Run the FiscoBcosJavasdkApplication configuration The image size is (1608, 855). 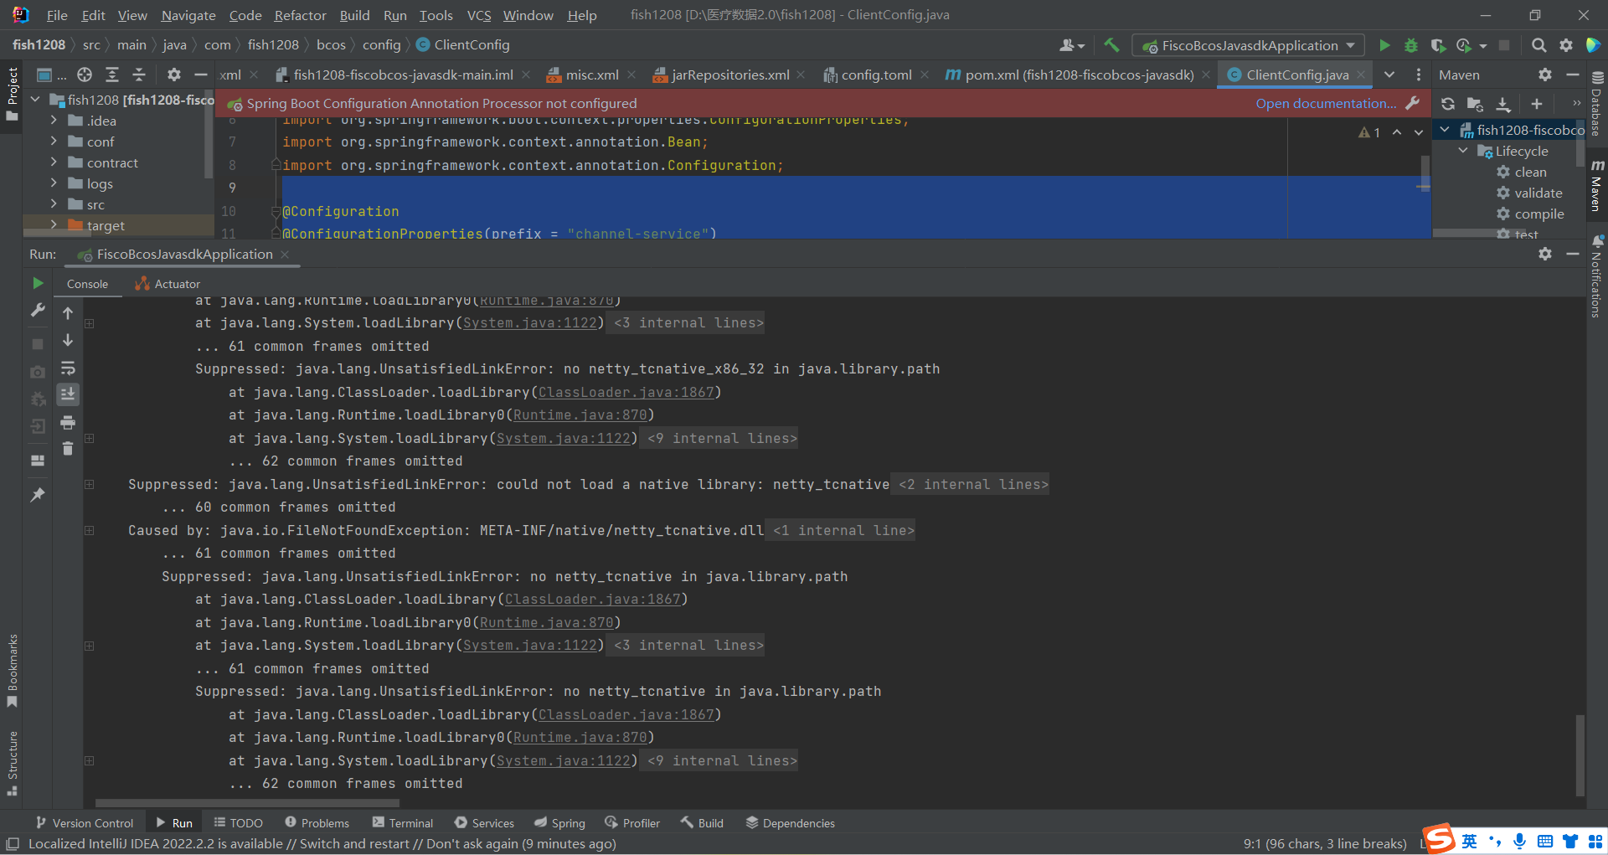(x=1384, y=45)
